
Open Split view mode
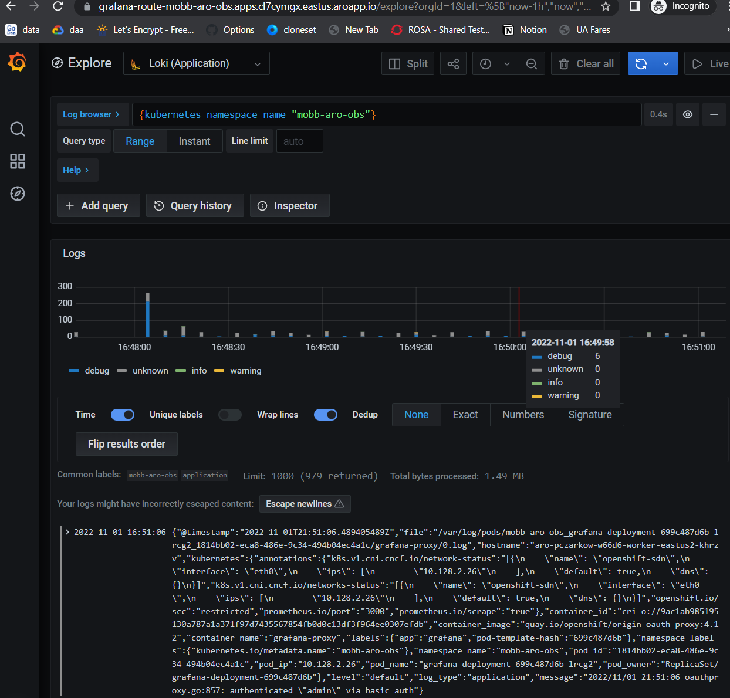click(x=407, y=63)
